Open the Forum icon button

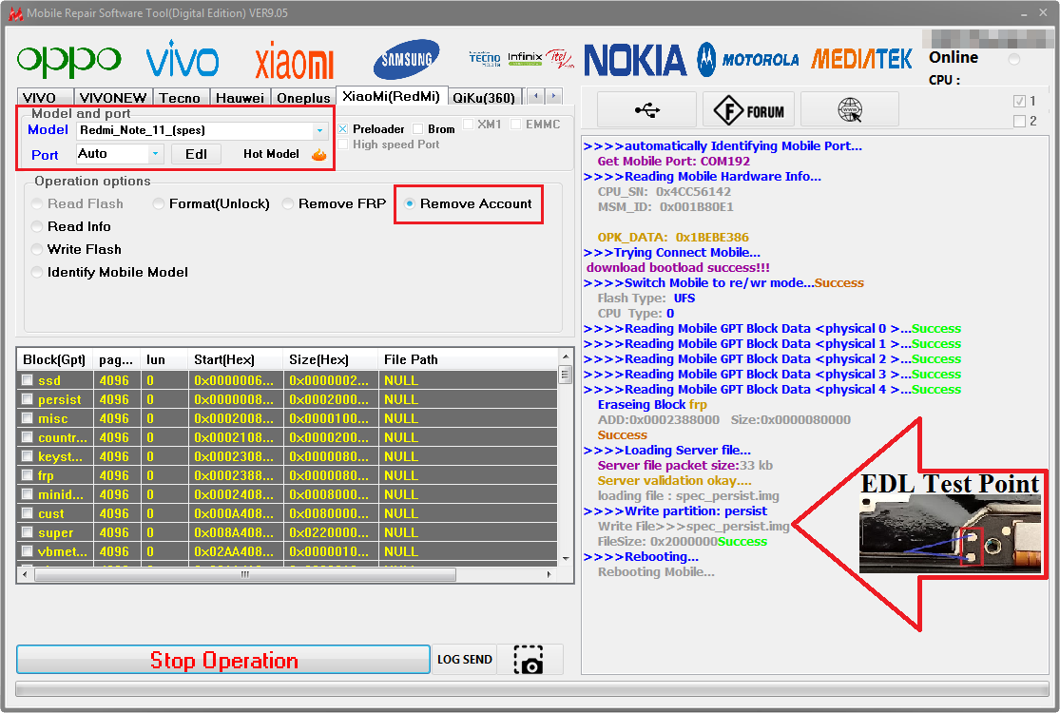(x=749, y=109)
